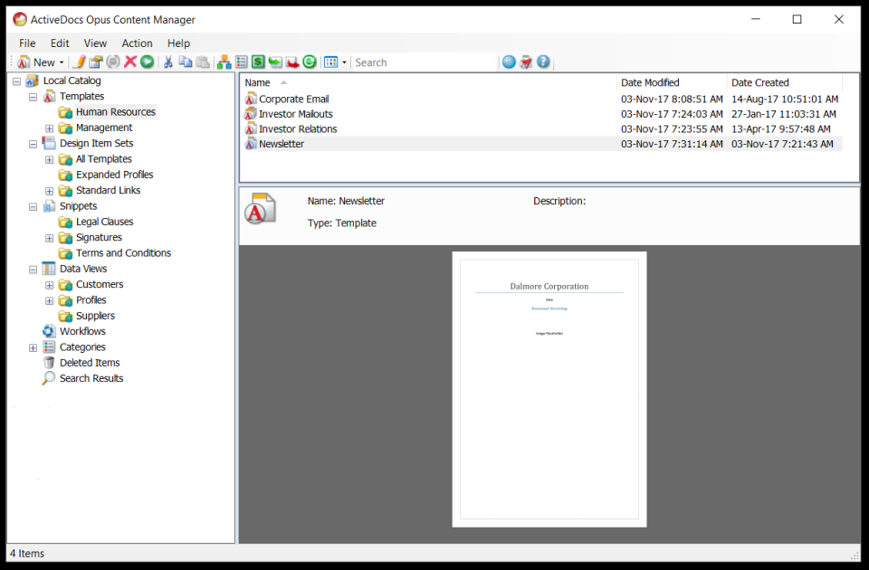869x570 pixels.
Task: Paste an item using the clipboard paste icon
Action: pyautogui.click(x=200, y=62)
